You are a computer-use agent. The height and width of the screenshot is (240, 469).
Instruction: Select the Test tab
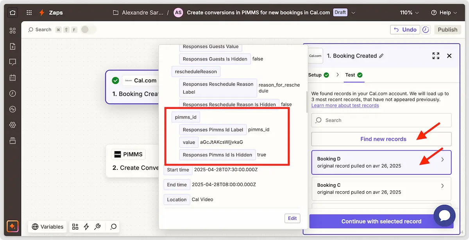353,75
